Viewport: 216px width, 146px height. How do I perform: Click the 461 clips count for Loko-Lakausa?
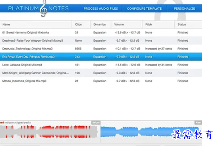(x=77, y=65)
